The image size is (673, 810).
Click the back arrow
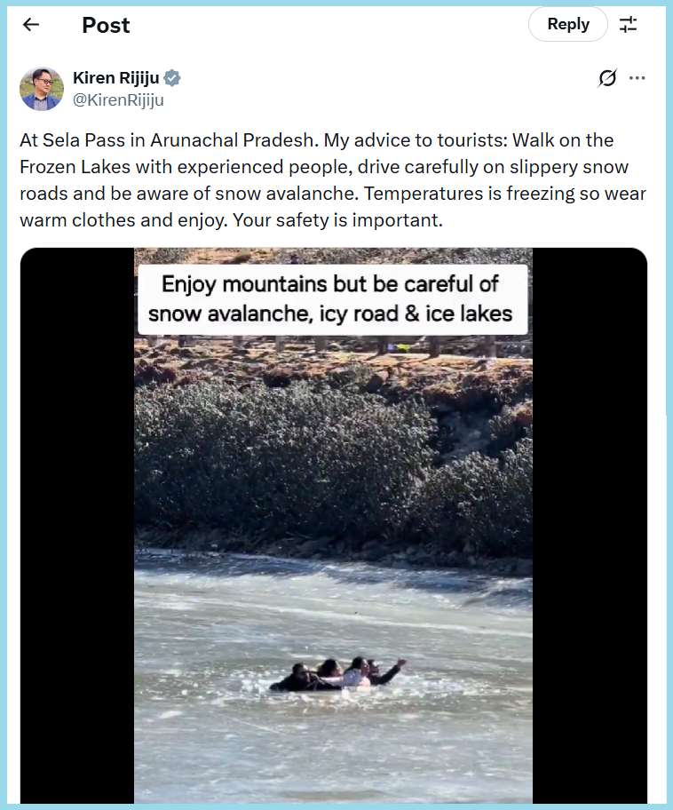click(31, 25)
